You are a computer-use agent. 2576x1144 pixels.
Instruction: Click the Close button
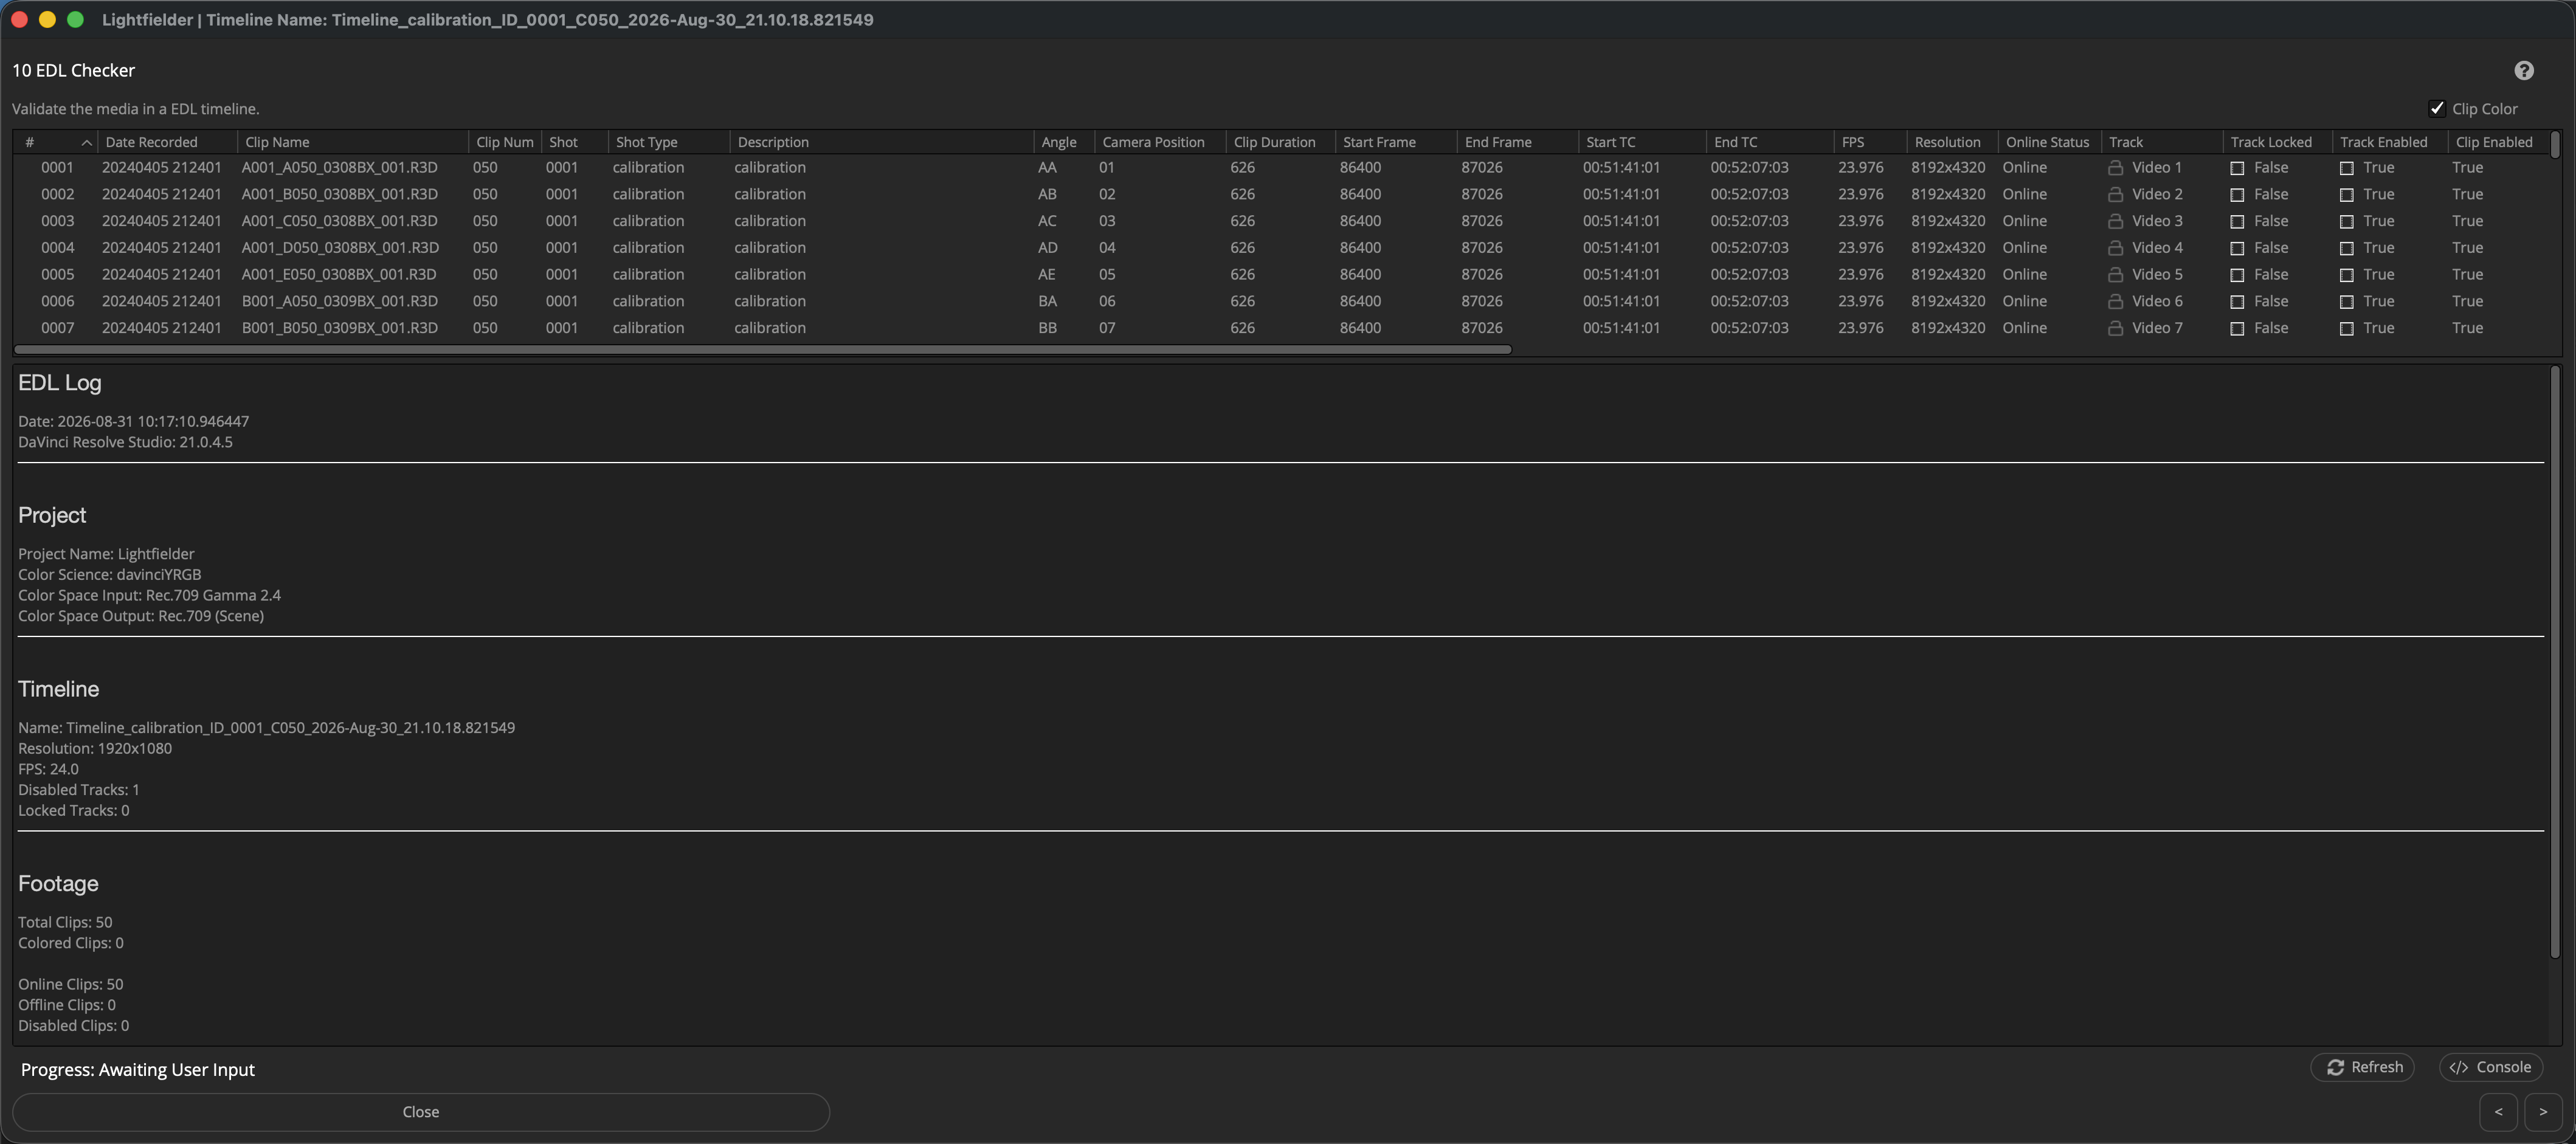[x=420, y=1112]
